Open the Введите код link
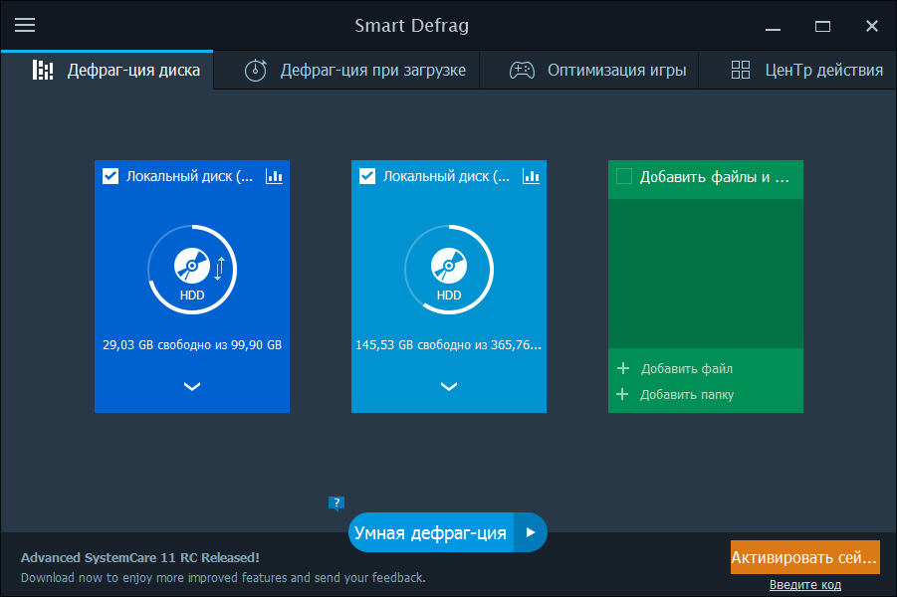 click(x=804, y=584)
